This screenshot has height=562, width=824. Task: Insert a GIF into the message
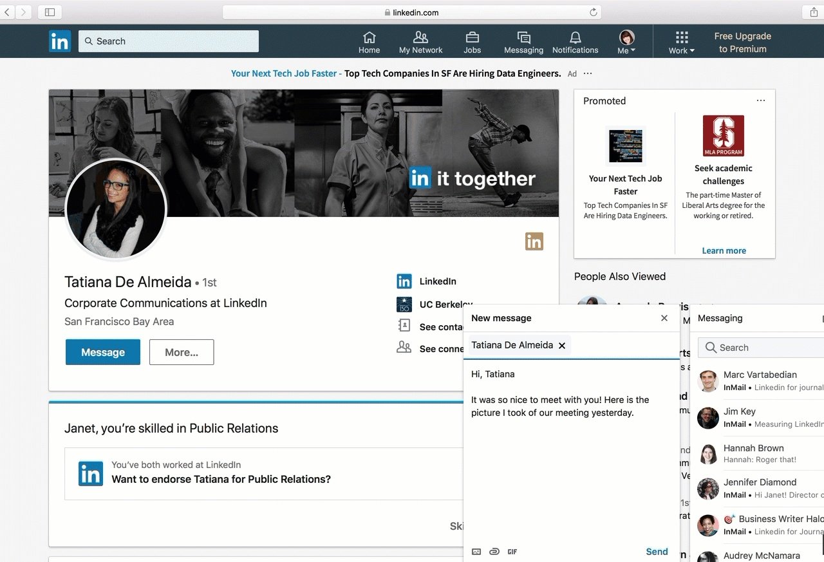(x=512, y=552)
